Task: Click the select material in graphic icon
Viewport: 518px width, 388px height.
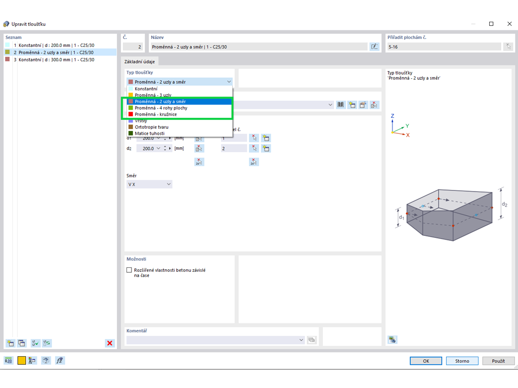Action: pyautogui.click(x=374, y=105)
